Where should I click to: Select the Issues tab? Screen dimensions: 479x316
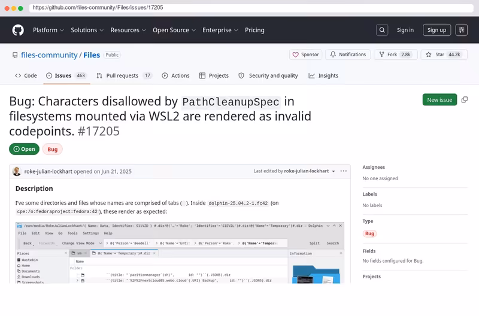coord(66,76)
